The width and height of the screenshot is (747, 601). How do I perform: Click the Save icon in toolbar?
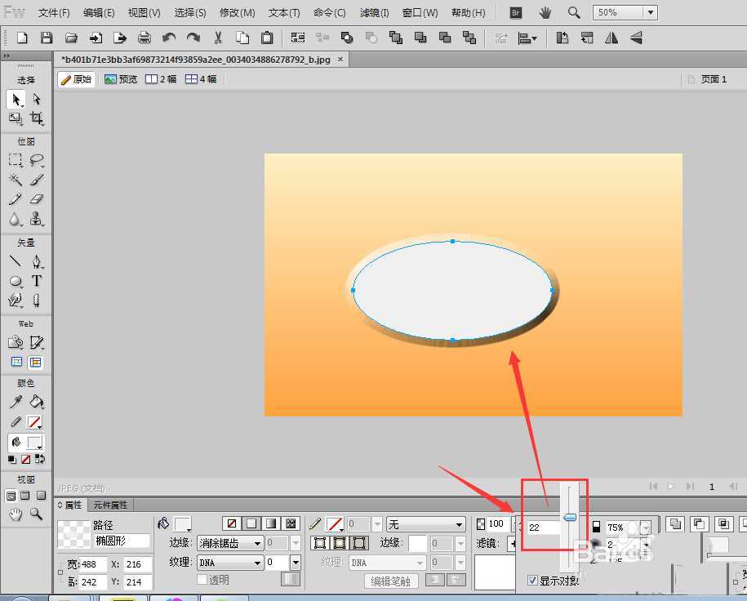click(x=47, y=38)
